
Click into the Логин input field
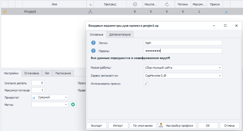click(x=183, y=43)
